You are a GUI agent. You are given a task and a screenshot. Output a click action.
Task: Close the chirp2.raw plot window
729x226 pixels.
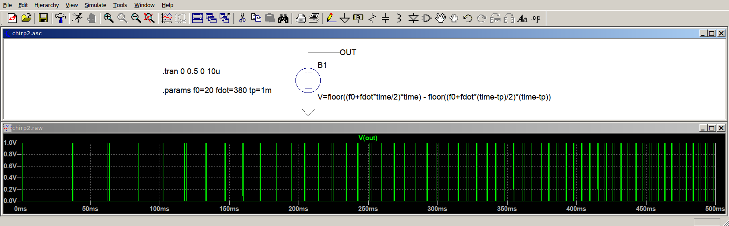pyautogui.click(x=722, y=128)
